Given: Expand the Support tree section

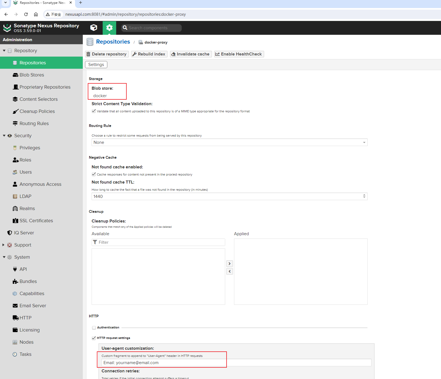Looking at the screenshot, I should coord(4,245).
